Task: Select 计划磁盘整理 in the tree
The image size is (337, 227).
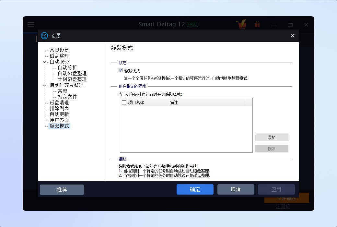Action: click(72, 79)
